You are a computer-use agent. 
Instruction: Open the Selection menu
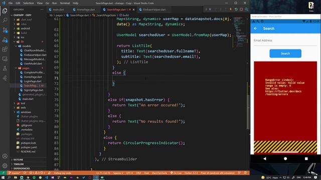(29, 3)
